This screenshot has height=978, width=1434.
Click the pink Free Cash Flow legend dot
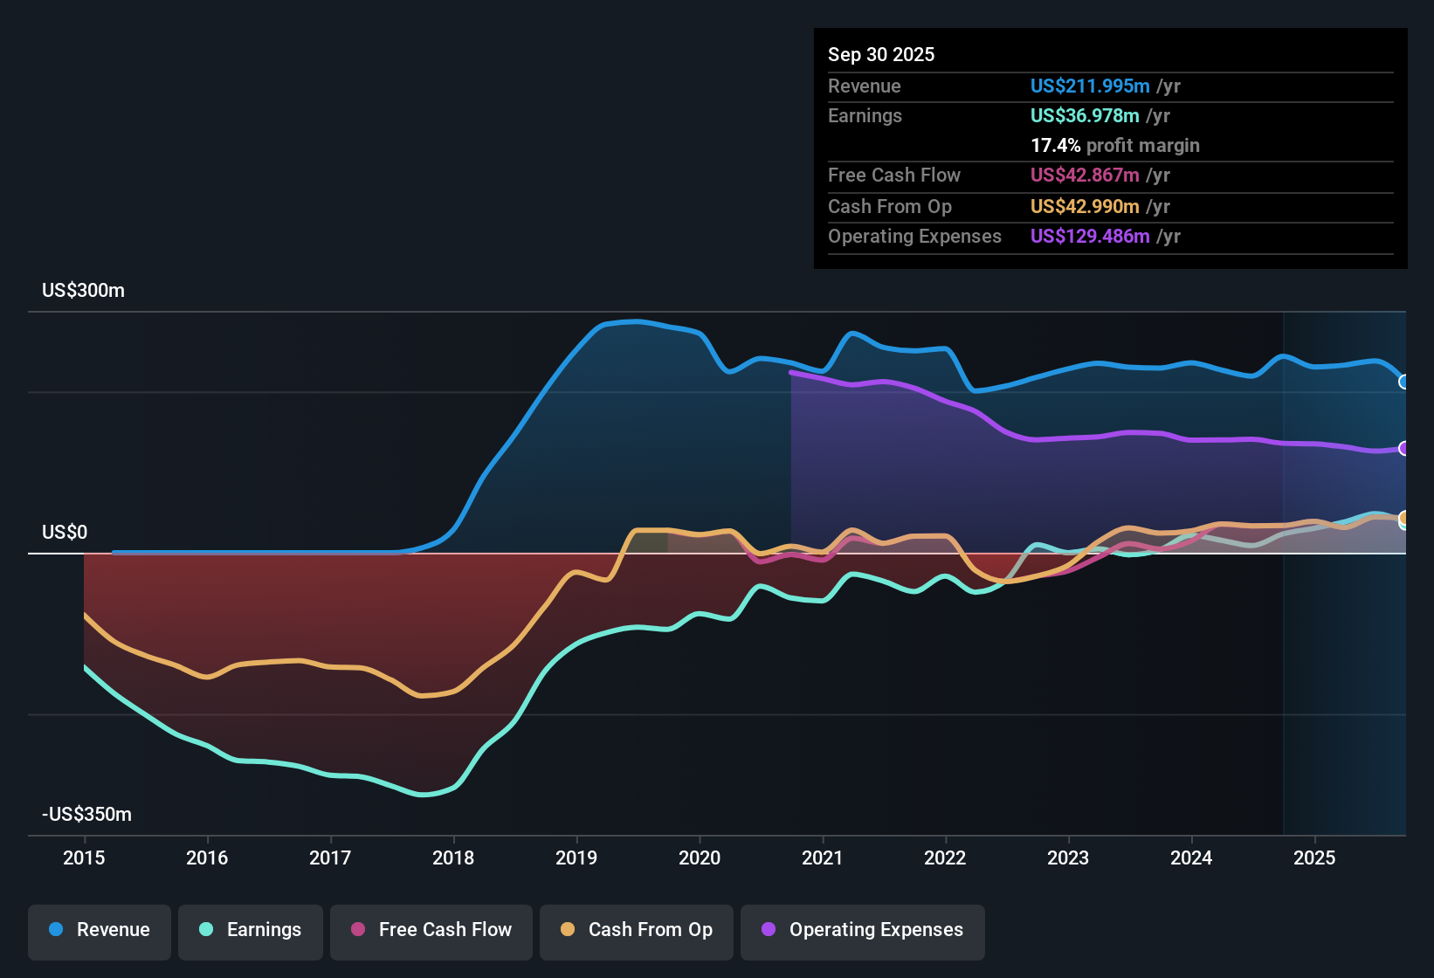(356, 930)
